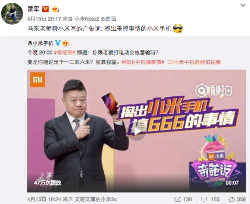The height and width of the screenshot is (204, 250).
Task: Open the #奇葩说# hashtag topic
Action: [65, 53]
